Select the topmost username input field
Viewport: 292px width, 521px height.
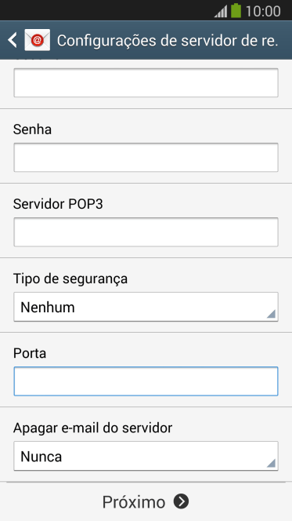(146, 82)
